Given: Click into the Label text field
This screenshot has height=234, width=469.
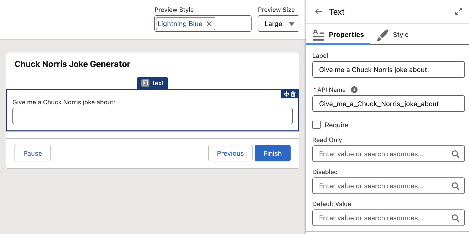Looking at the screenshot, I should 388,69.
